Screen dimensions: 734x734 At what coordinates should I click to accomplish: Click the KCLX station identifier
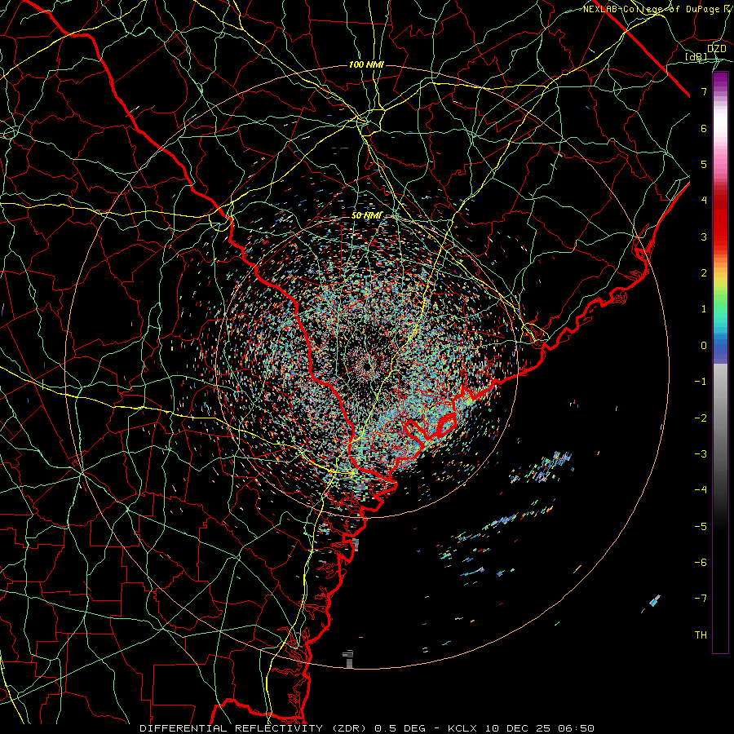tap(462, 728)
